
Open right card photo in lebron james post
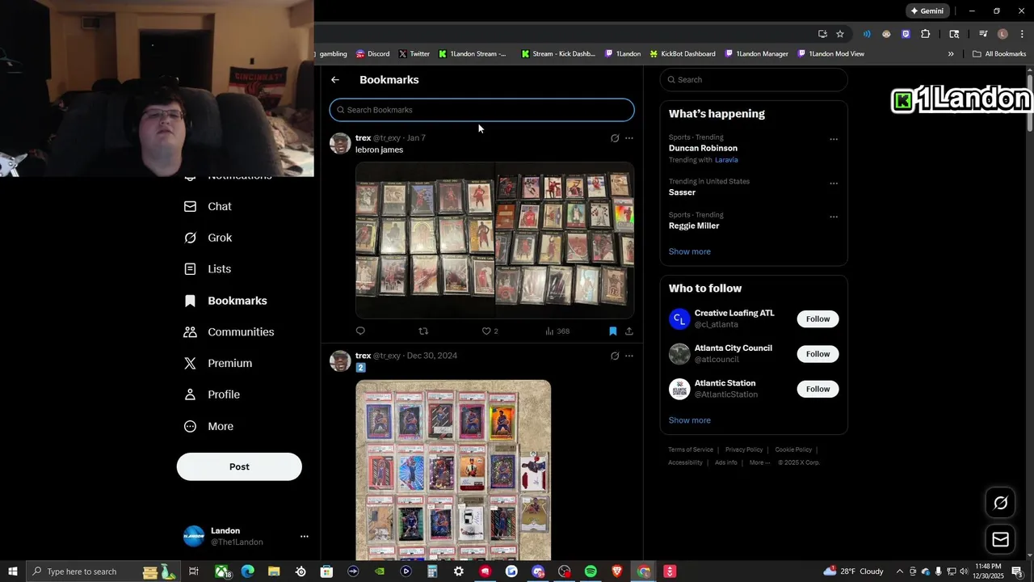565,240
